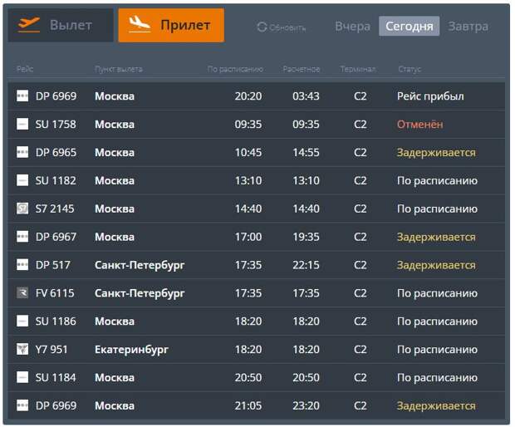Click the airline icon next to DP 517
Screen dimensions: 515x427
(x=22, y=265)
